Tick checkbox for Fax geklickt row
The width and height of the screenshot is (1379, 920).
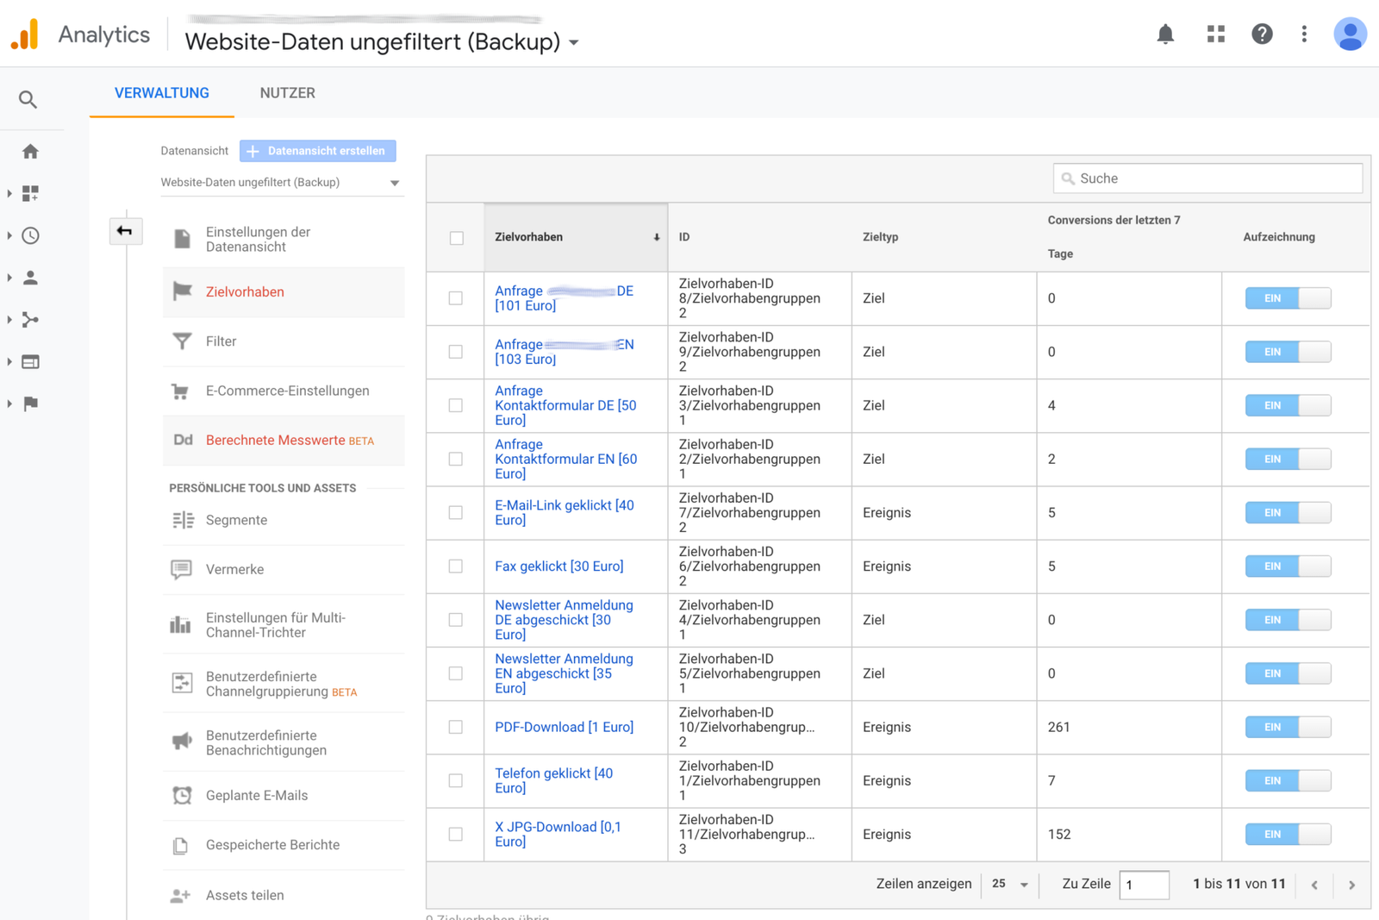456,566
